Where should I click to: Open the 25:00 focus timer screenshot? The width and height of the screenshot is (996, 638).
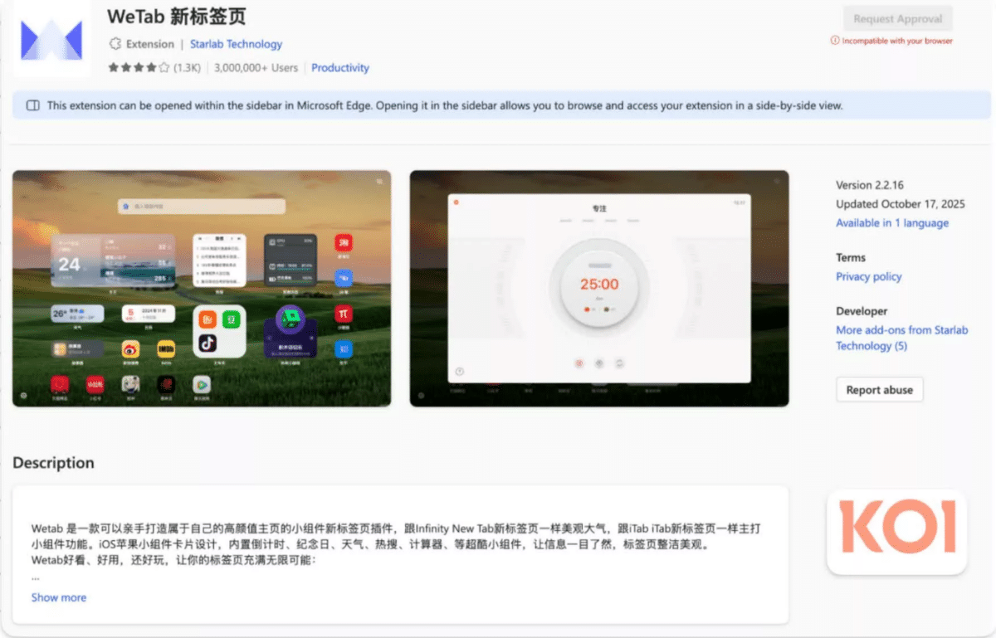[599, 289]
